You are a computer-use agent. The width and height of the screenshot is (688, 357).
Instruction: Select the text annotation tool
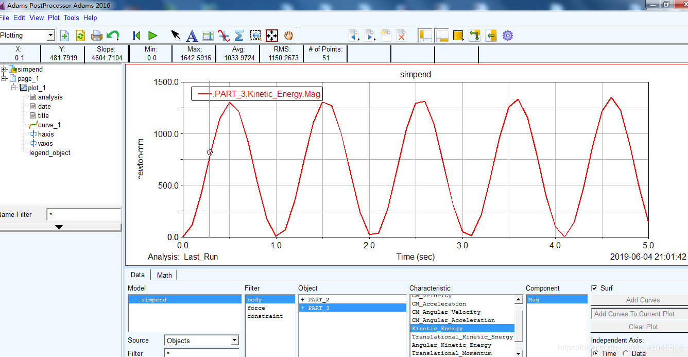tap(192, 36)
